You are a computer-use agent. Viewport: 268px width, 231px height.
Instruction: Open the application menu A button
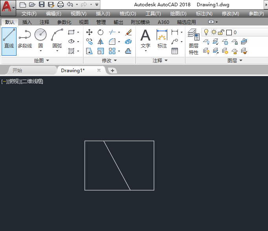tap(8, 7)
